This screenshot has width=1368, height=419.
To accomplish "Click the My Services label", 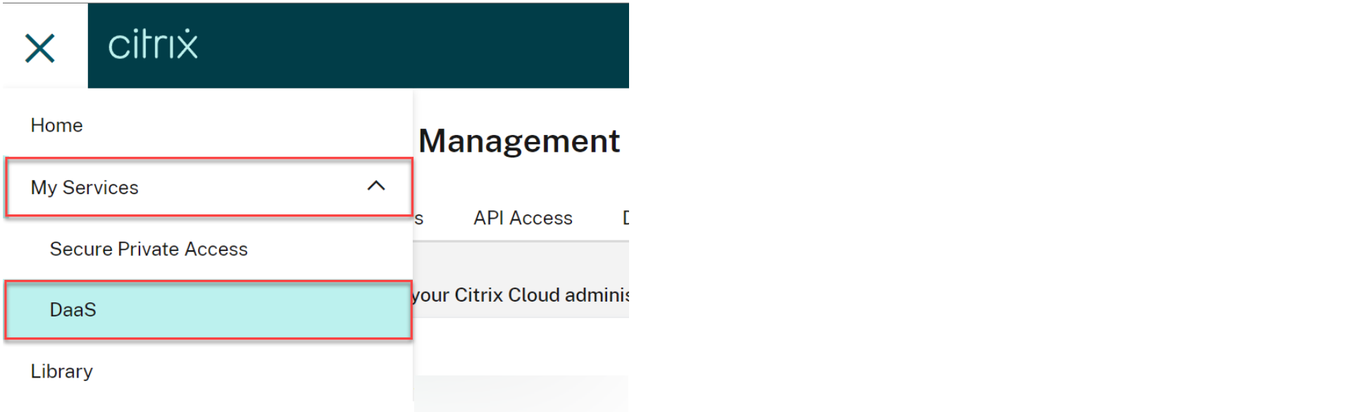I will pos(85,188).
